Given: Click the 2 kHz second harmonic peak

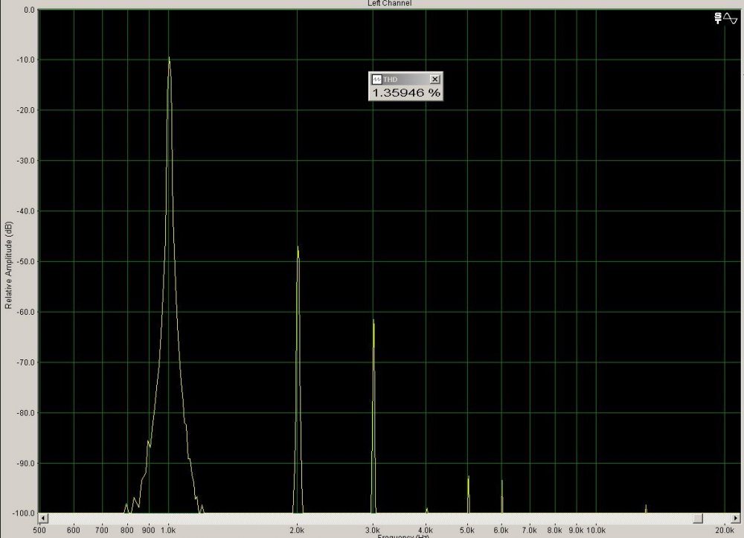Looking at the screenshot, I should (x=298, y=248).
